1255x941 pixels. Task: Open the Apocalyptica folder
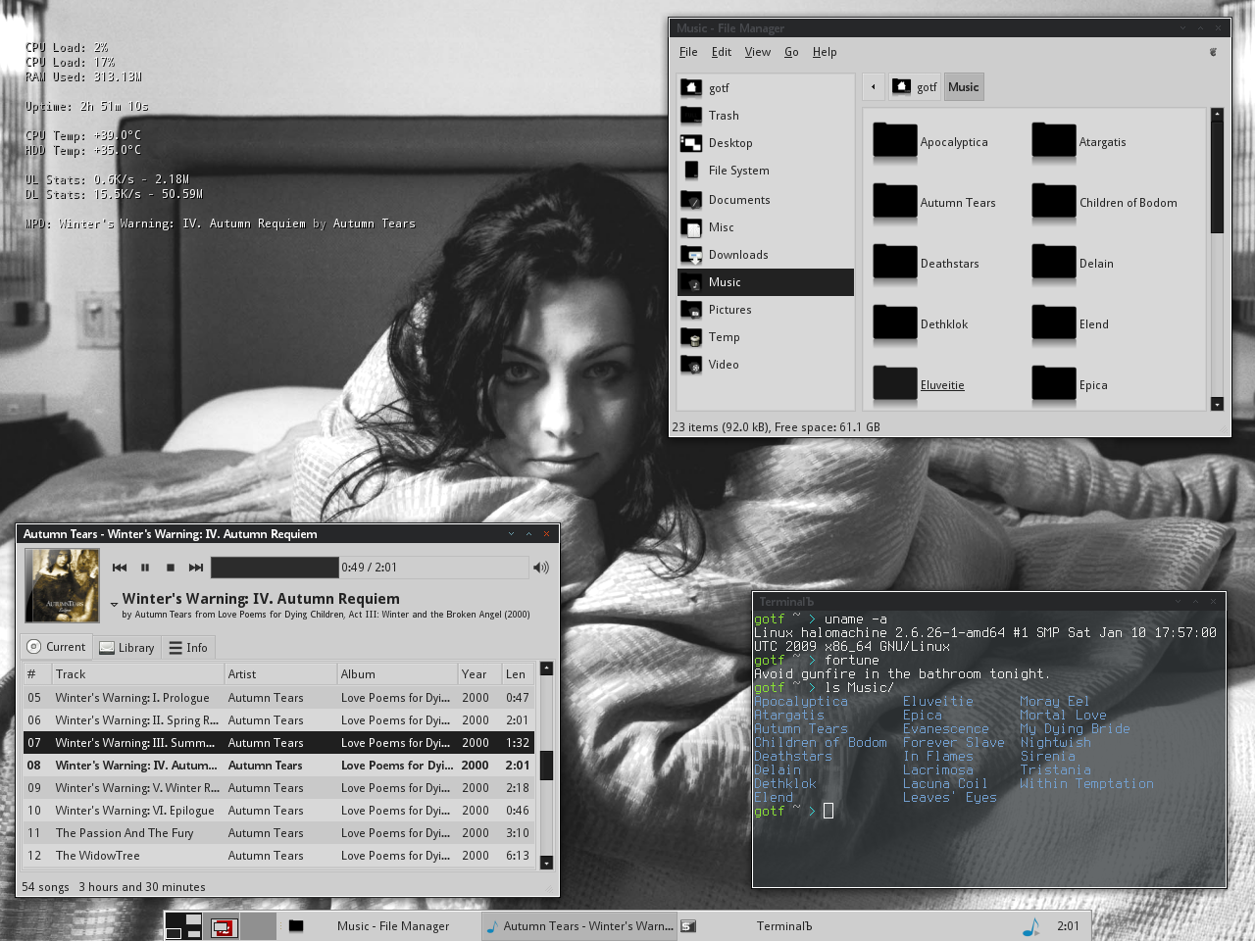[x=929, y=142]
